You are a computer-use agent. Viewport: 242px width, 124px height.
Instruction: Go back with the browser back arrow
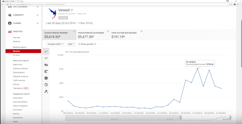point(2,5)
